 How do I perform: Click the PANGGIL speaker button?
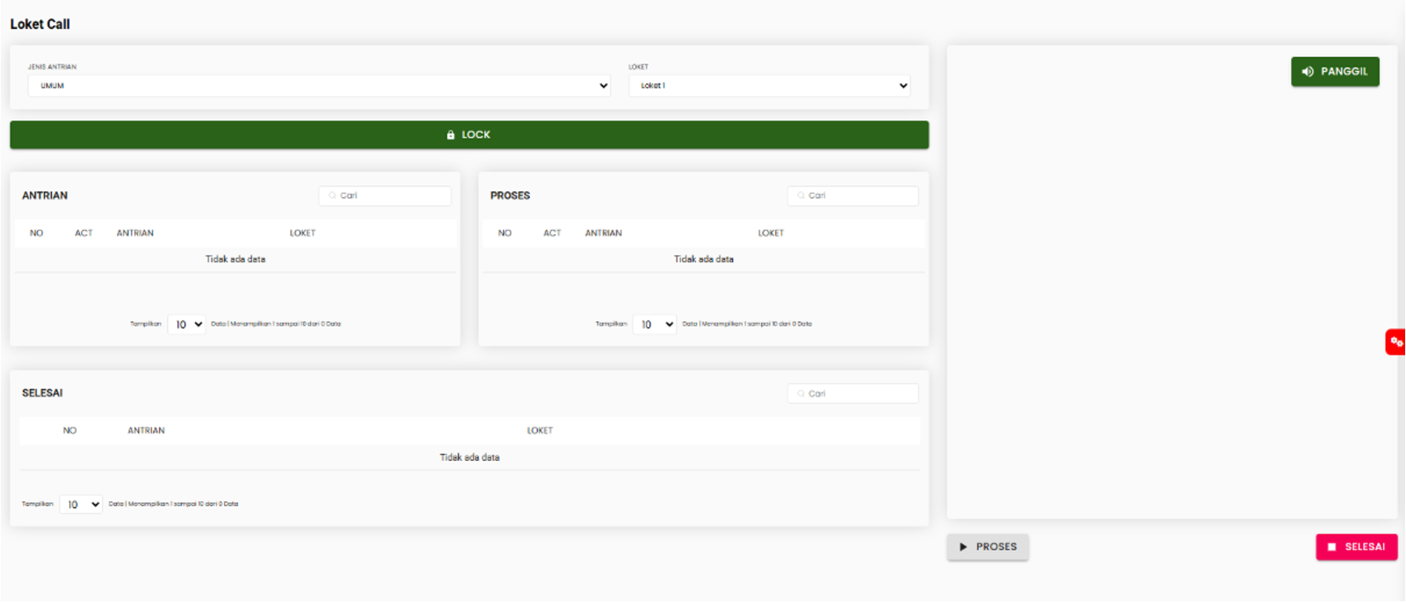[x=1335, y=71]
